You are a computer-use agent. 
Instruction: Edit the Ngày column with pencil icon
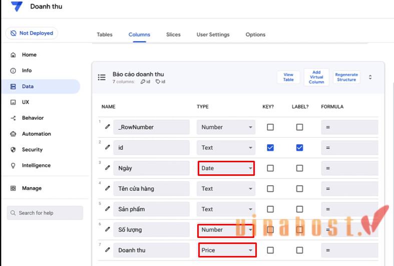coord(108,168)
